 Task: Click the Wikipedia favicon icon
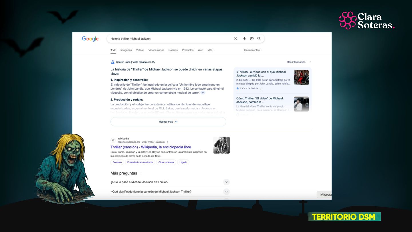tap(113, 140)
